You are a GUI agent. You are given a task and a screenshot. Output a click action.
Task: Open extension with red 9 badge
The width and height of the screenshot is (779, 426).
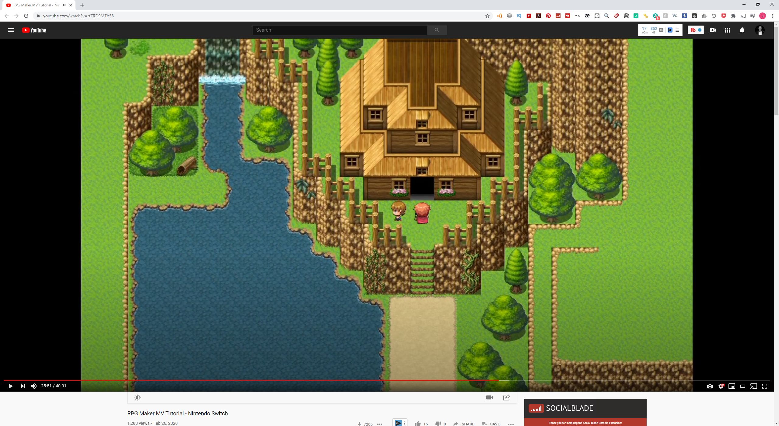tap(656, 16)
